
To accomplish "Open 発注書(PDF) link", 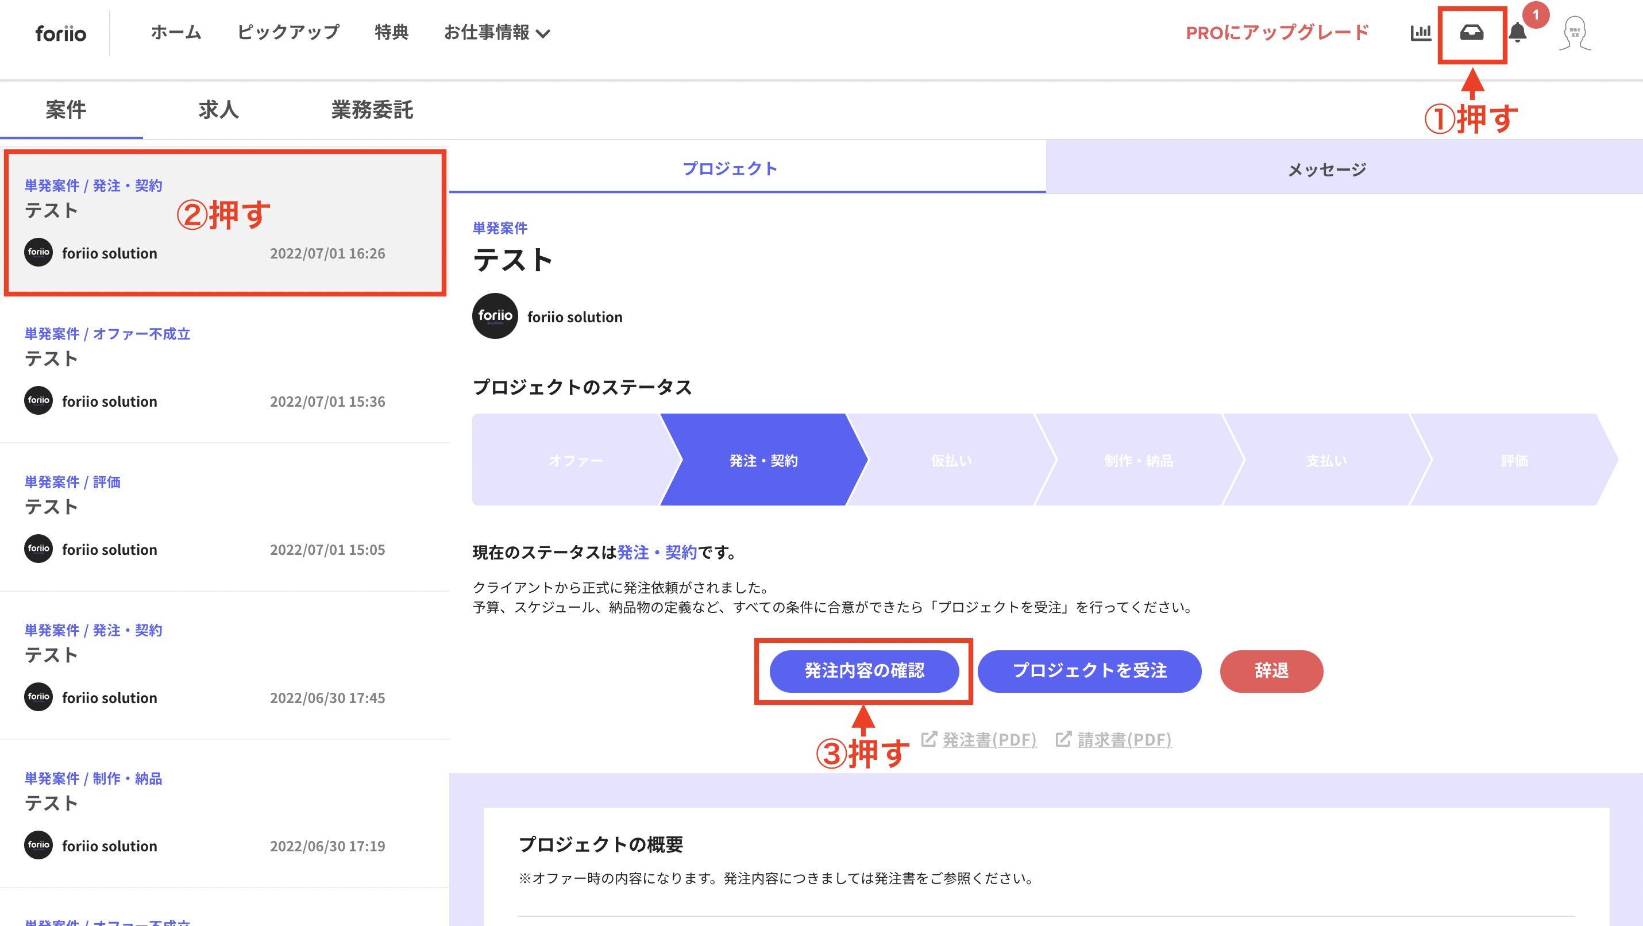I will point(989,740).
